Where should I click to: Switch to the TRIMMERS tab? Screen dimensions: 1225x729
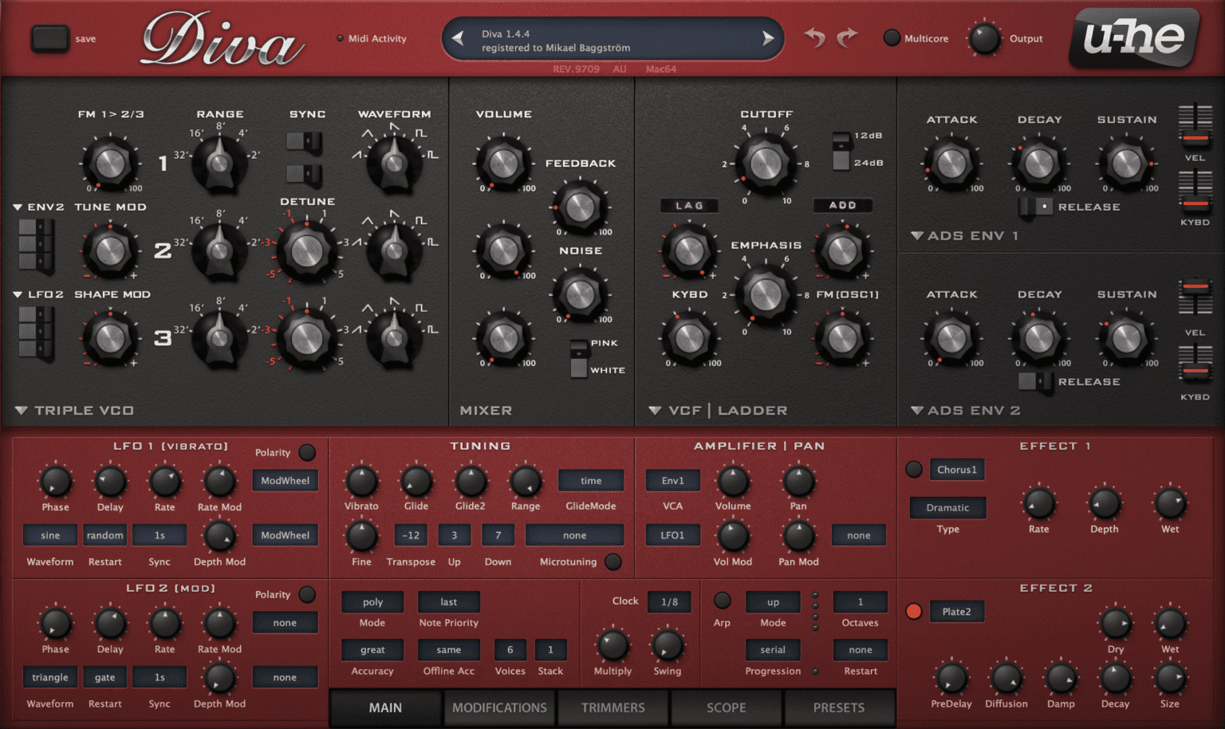click(612, 707)
